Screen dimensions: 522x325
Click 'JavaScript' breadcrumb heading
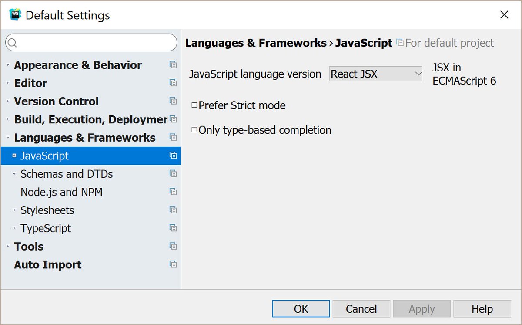(x=364, y=43)
